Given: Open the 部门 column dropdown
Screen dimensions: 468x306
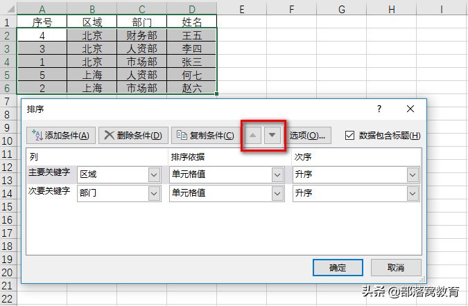Looking at the screenshot, I should tap(155, 194).
